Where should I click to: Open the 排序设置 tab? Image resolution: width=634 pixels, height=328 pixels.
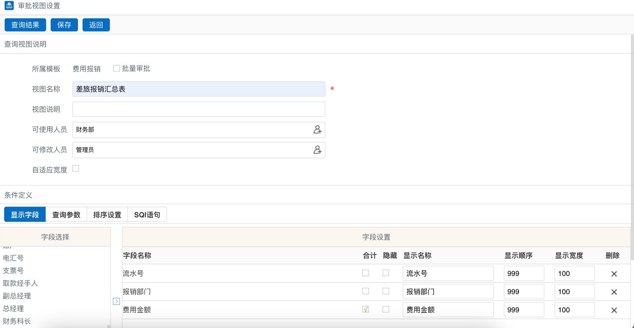tap(107, 215)
